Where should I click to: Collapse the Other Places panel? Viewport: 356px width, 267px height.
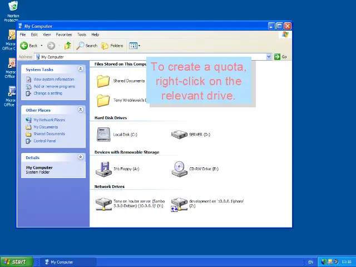(x=80, y=110)
